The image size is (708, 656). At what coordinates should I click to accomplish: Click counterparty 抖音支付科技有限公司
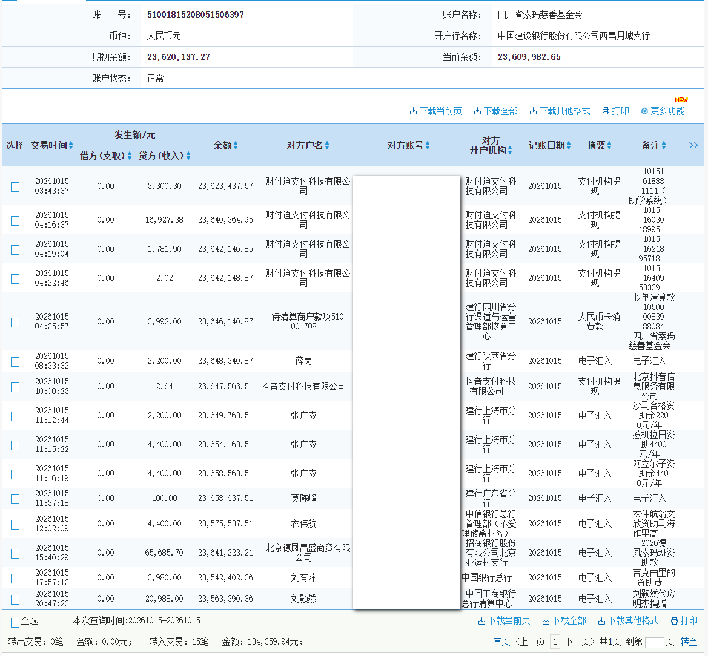pyautogui.click(x=303, y=386)
